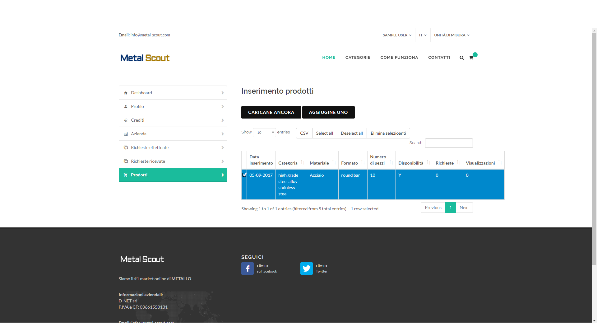Open the shopping cart icon
The width and height of the screenshot is (597, 336).
click(471, 58)
